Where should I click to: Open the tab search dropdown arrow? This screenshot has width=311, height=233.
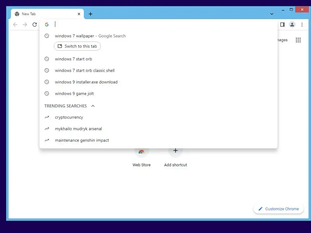click(272, 14)
